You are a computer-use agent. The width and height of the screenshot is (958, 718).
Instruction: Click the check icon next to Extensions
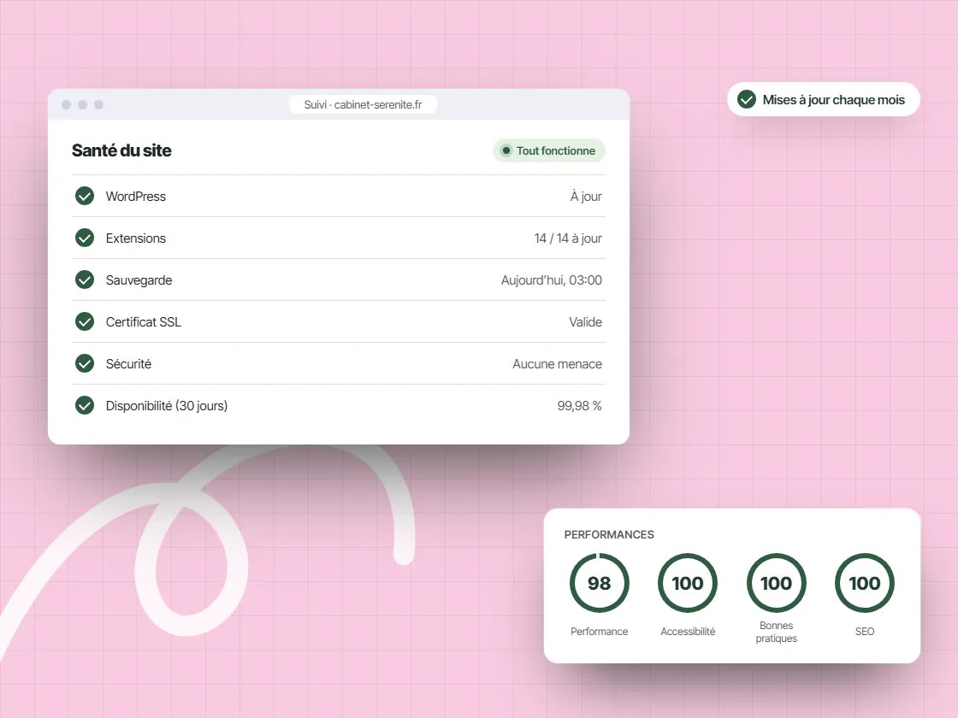[85, 238]
